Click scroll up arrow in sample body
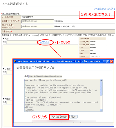116x128 pixels. pos(101,81)
